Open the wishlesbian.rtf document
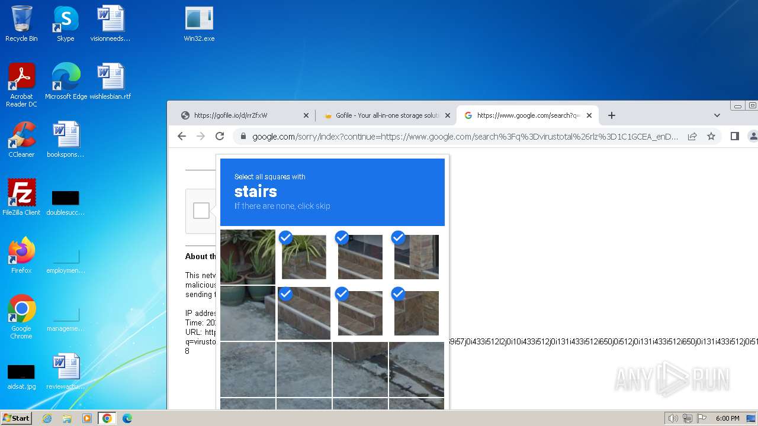 point(110,81)
